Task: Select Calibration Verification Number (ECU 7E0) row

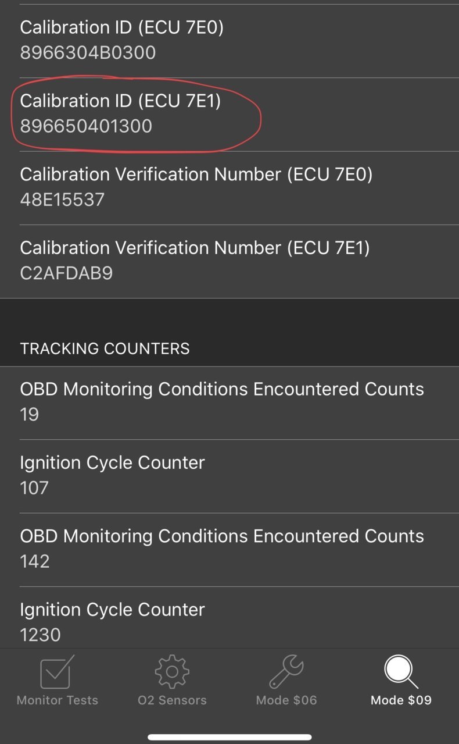Action: [229, 187]
